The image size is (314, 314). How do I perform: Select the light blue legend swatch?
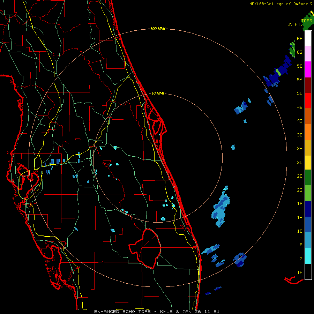[x=308, y=240]
